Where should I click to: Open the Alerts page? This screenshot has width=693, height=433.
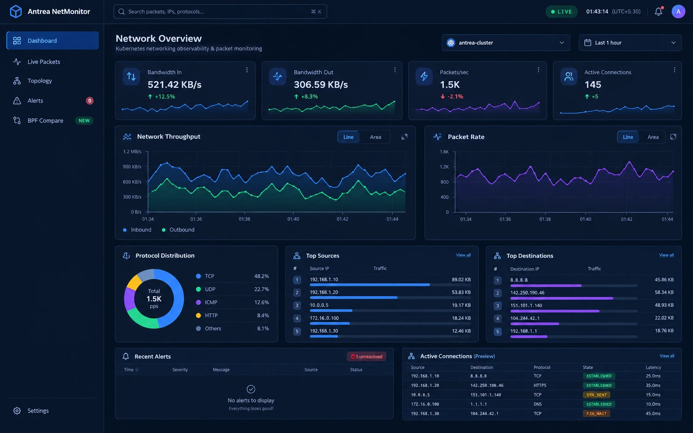pyautogui.click(x=52, y=101)
